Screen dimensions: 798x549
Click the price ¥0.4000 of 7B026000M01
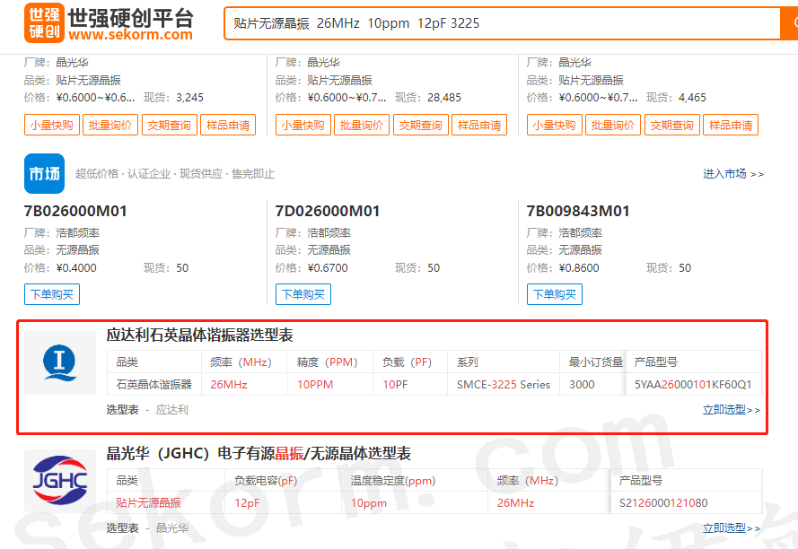(76, 268)
